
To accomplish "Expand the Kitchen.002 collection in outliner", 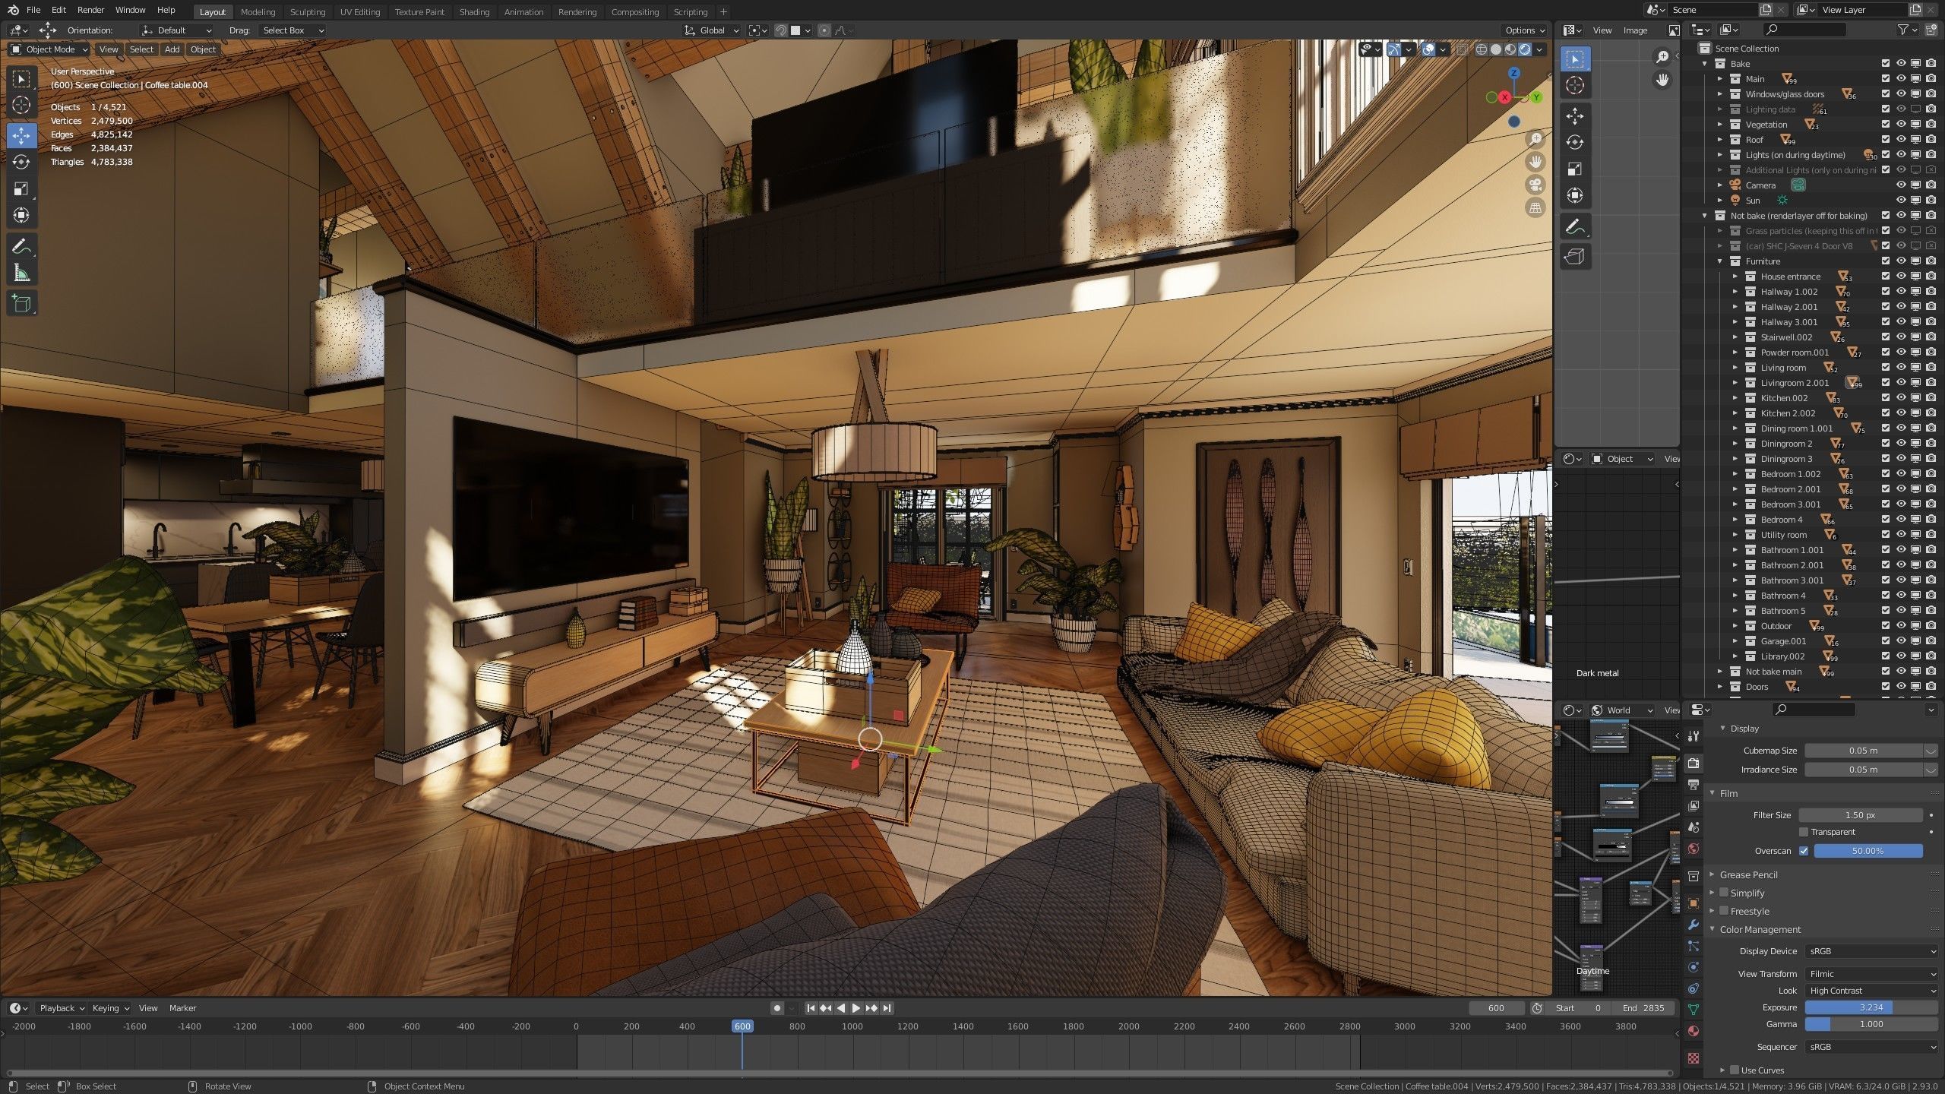I will coord(1735,398).
